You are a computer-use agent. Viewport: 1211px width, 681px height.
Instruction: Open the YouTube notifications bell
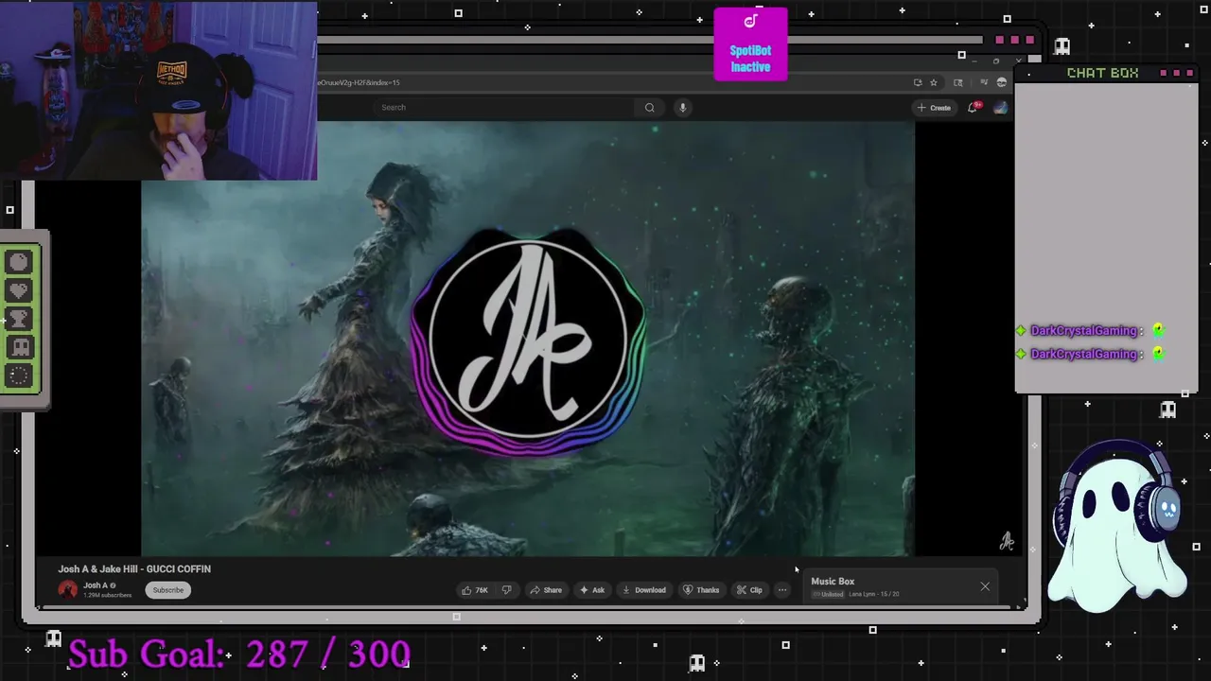point(973,107)
